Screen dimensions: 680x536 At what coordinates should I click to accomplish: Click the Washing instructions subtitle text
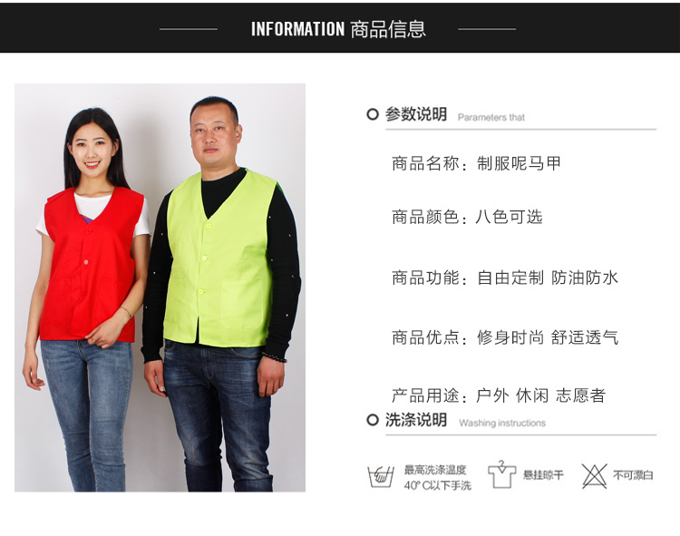[502, 423]
